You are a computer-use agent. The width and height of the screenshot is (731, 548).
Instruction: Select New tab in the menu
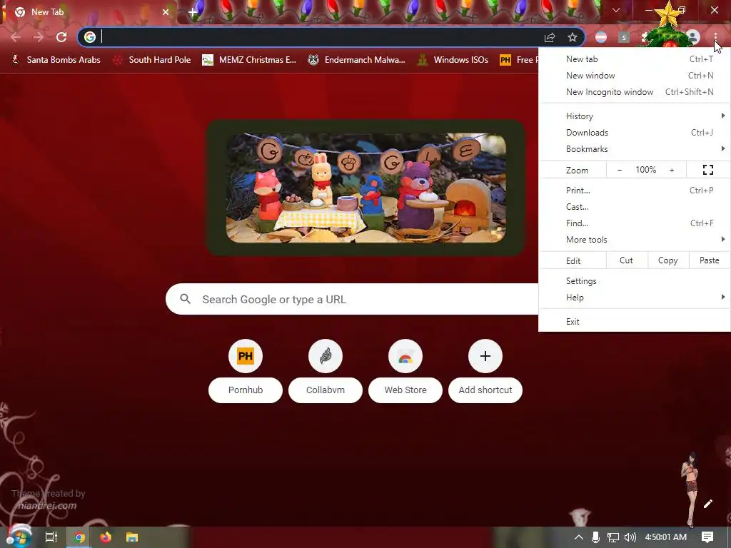coord(635,59)
